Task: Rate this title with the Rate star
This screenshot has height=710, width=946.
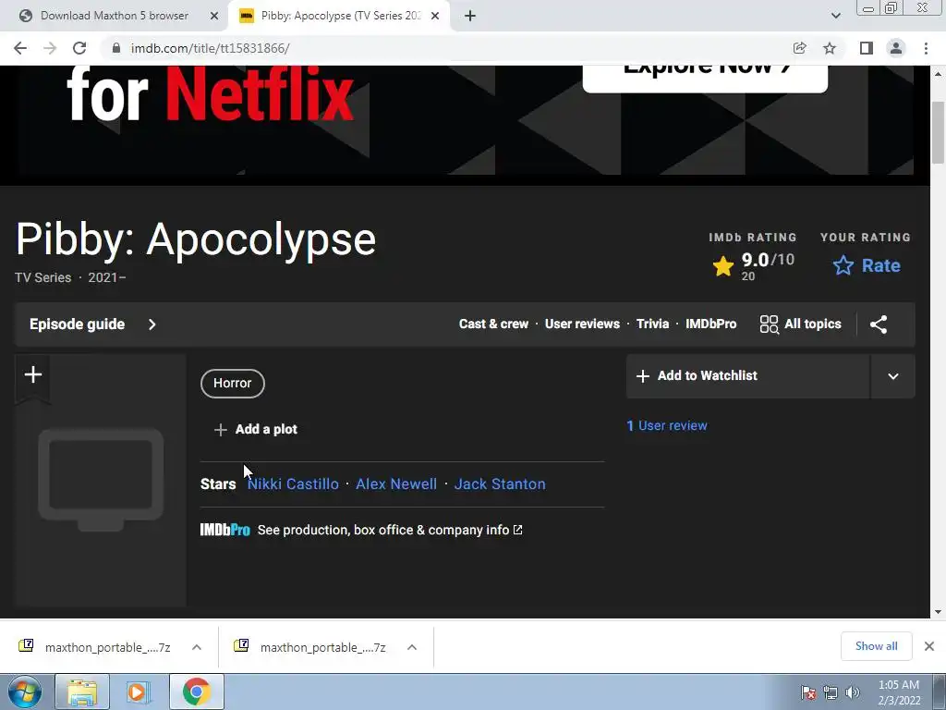Action: click(x=867, y=265)
